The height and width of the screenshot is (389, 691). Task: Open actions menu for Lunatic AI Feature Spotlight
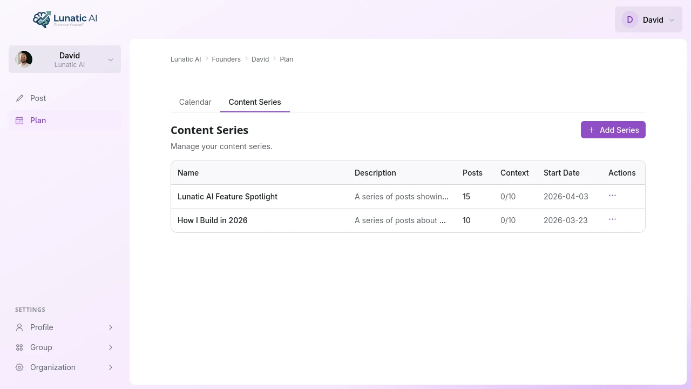pos(612,196)
